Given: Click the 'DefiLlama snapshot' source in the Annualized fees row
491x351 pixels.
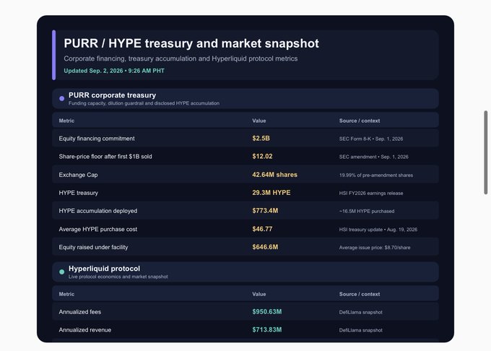Looking at the screenshot, I should (360, 312).
